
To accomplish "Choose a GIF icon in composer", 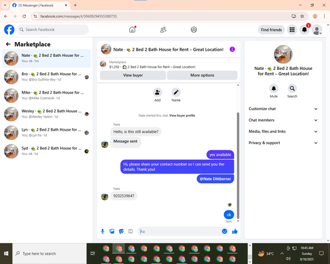I will point(131,231).
